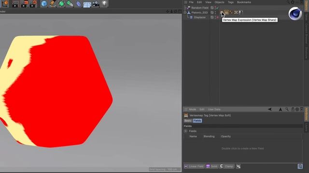Toggle Displacer layer checkbox
Viewport: 309px width, 173px height.
coord(212,17)
